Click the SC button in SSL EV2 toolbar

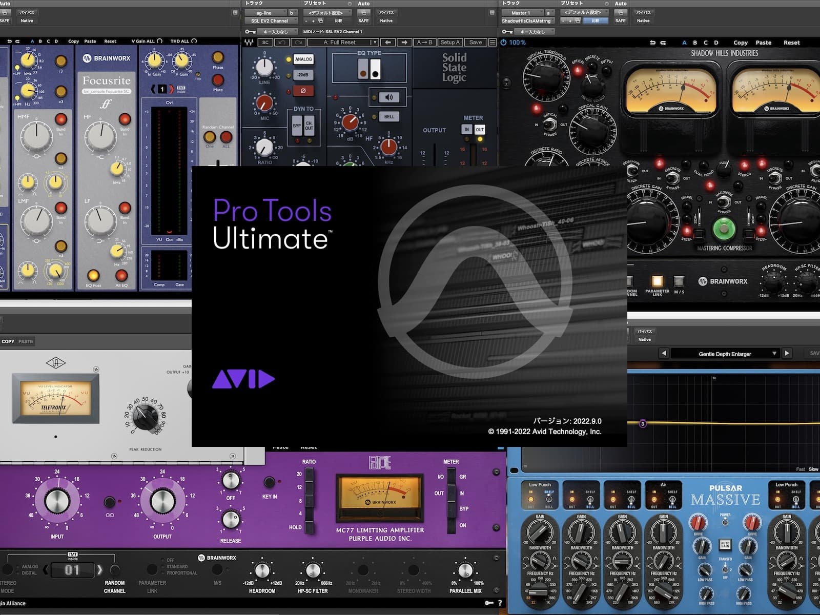pyautogui.click(x=265, y=43)
